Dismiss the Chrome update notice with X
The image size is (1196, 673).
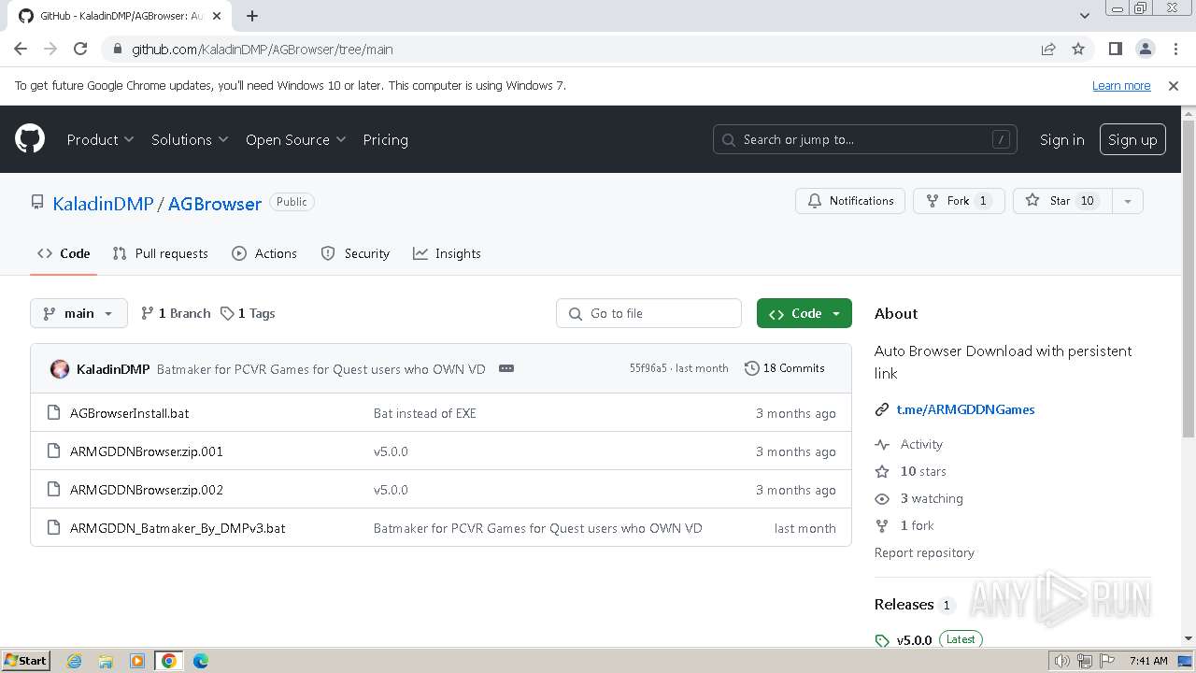click(1174, 85)
